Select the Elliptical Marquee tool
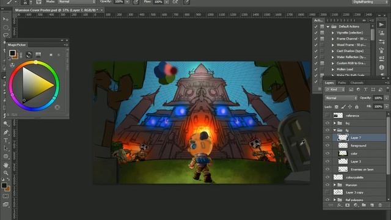Image resolution: width=391 pixels, height=220 pixels. [5, 27]
